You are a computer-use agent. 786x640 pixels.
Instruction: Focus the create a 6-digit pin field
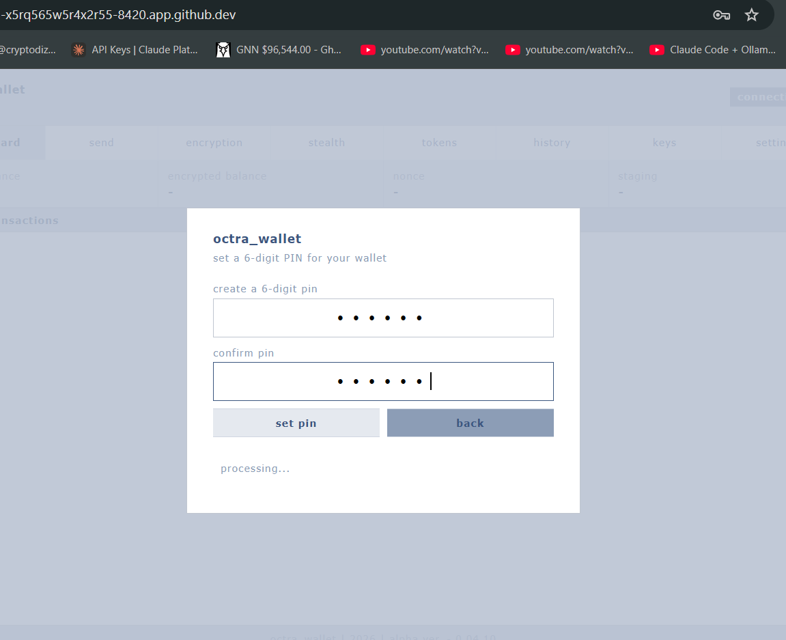(x=384, y=318)
